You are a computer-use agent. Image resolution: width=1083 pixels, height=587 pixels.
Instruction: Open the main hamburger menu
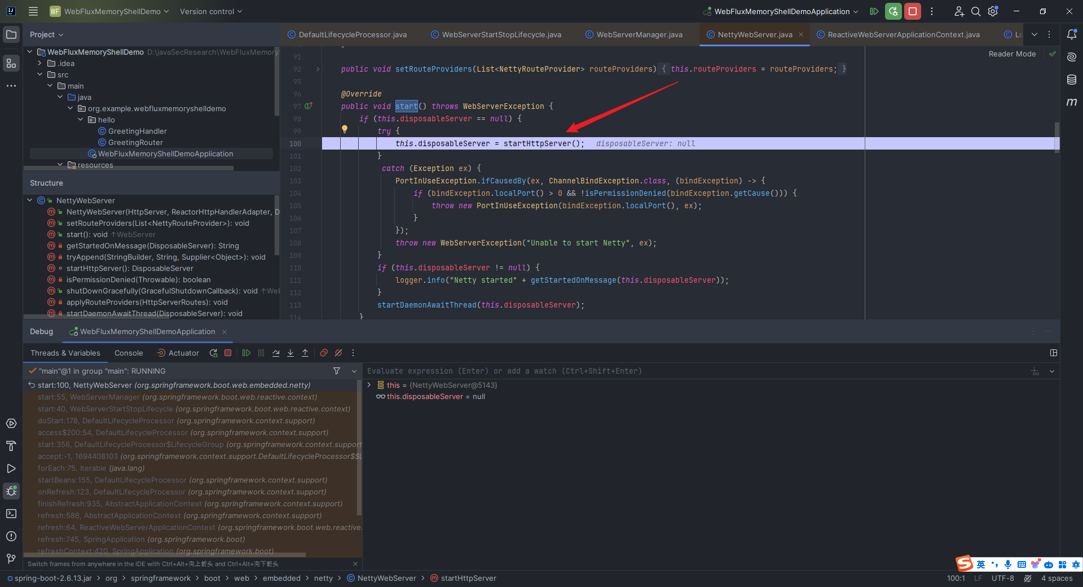[x=33, y=11]
